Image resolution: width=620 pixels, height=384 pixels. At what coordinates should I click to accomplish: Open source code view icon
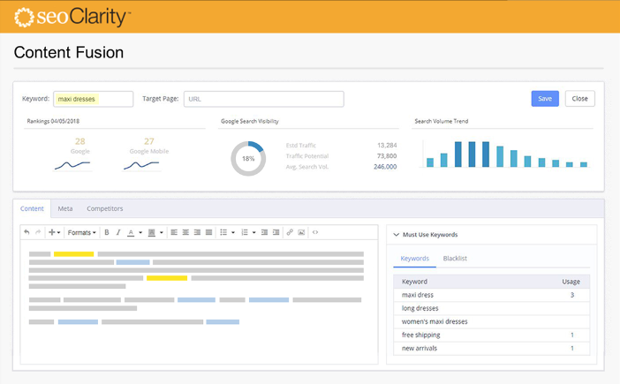click(x=315, y=232)
